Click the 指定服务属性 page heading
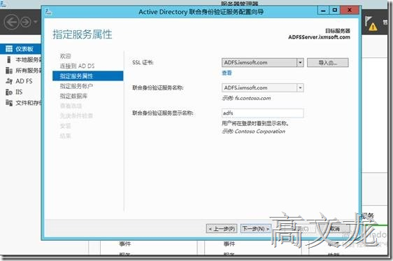 click(x=83, y=34)
